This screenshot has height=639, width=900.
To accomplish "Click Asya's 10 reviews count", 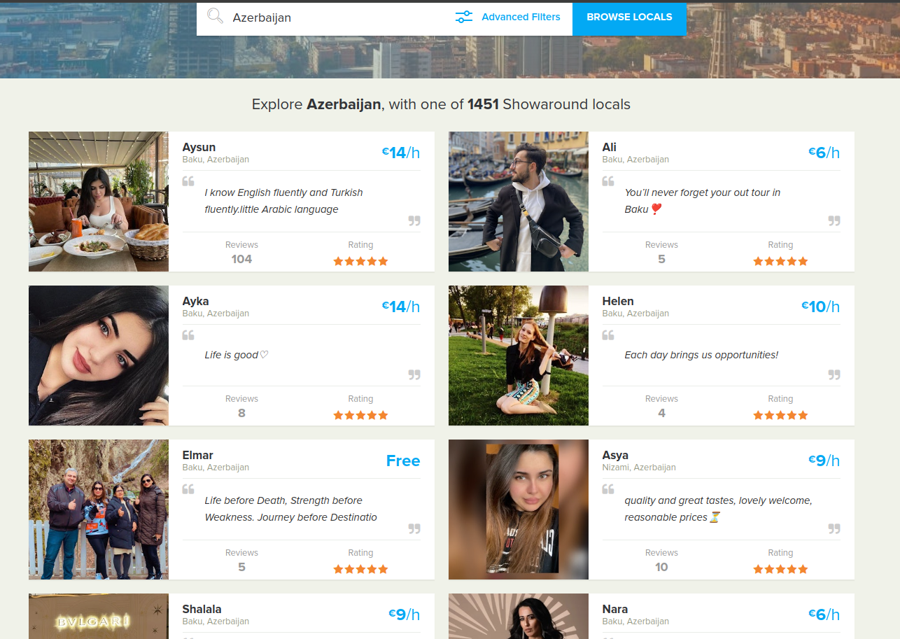I will 661,567.
